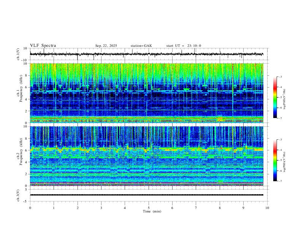
Task: Click the "station=GAK" label
Action: pos(141,46)
